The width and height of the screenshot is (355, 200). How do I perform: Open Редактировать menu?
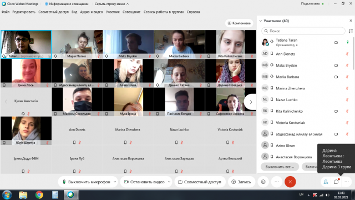click(x=24, y=12)
